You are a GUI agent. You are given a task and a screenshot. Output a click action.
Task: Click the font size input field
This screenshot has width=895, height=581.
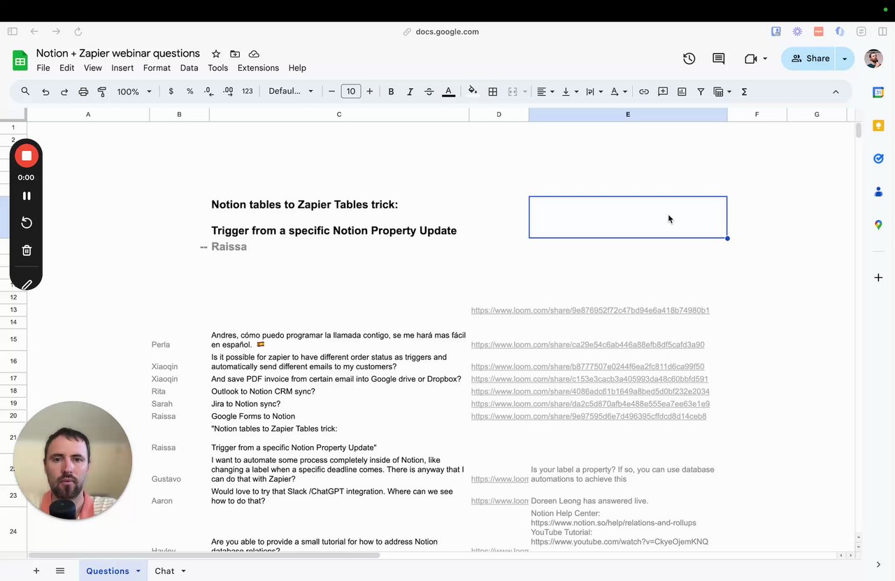coord(351,92)
